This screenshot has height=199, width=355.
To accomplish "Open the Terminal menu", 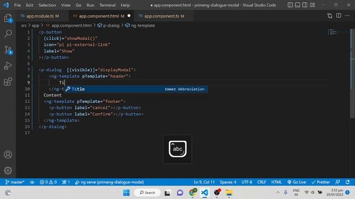I will [107, 5].
